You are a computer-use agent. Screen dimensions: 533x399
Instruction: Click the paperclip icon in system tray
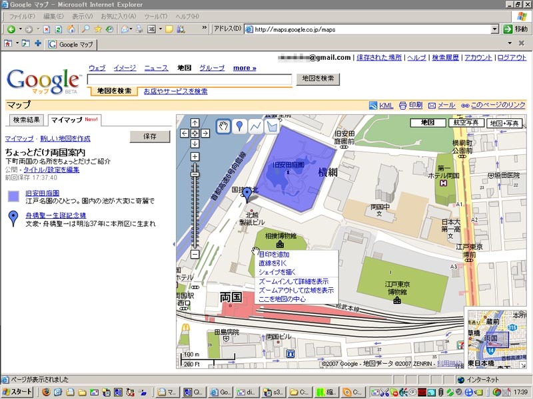pos(441,392)
